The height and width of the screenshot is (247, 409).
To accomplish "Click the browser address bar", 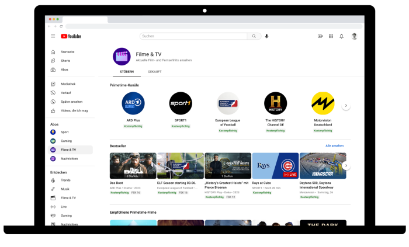I will (x=214, y=26).
